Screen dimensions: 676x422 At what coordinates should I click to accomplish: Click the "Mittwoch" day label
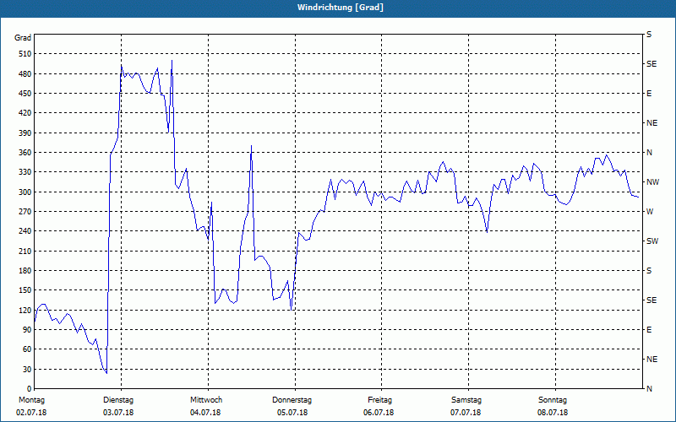(x=206, y=400)
